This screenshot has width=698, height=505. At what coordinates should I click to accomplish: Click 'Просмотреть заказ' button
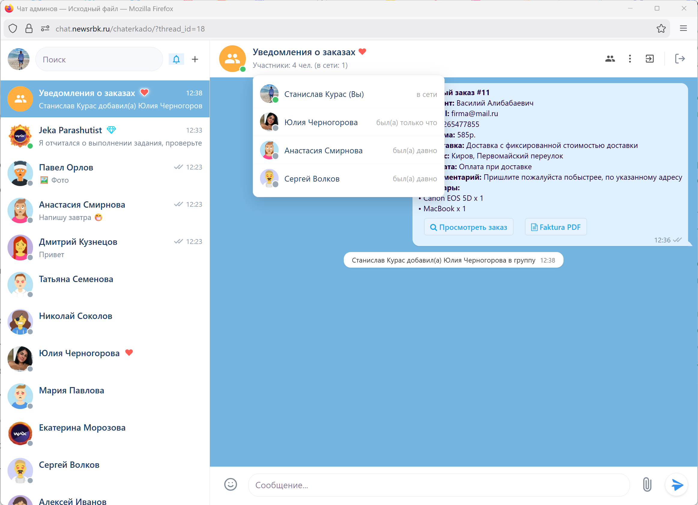click(468, 227)
